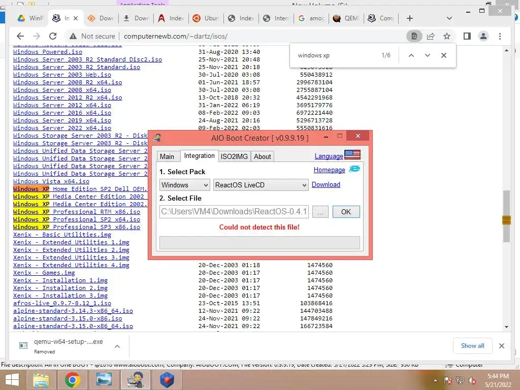Click the forward navigation arrow
The width and height of the screenshot is (520, 390).
point(37,36)
